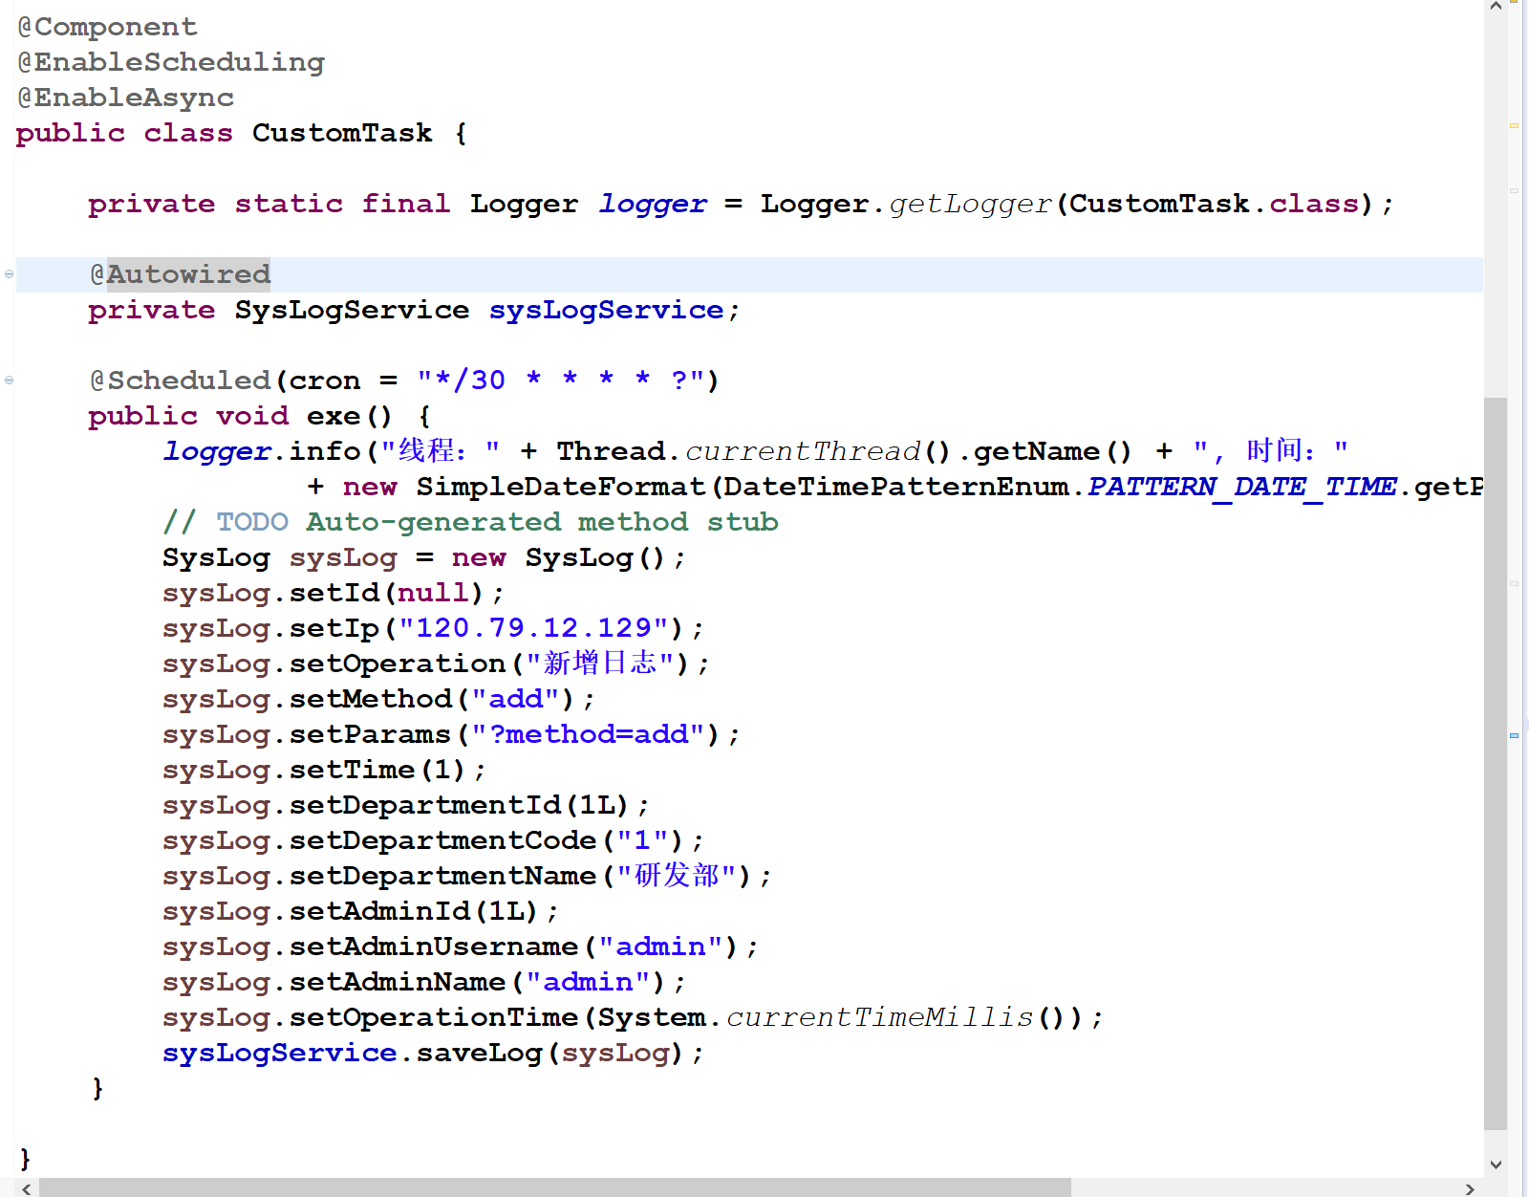1529x1197 pixels.
Task: Click the @EnableScheduling annotation
Action: point(171,63)
